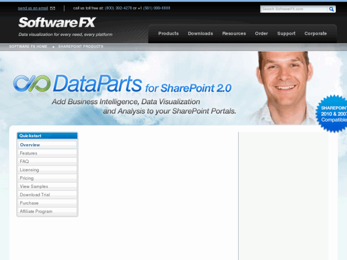The image size is (347, 260).
Task: Open the Corporate menu
Action: [315, 33]
